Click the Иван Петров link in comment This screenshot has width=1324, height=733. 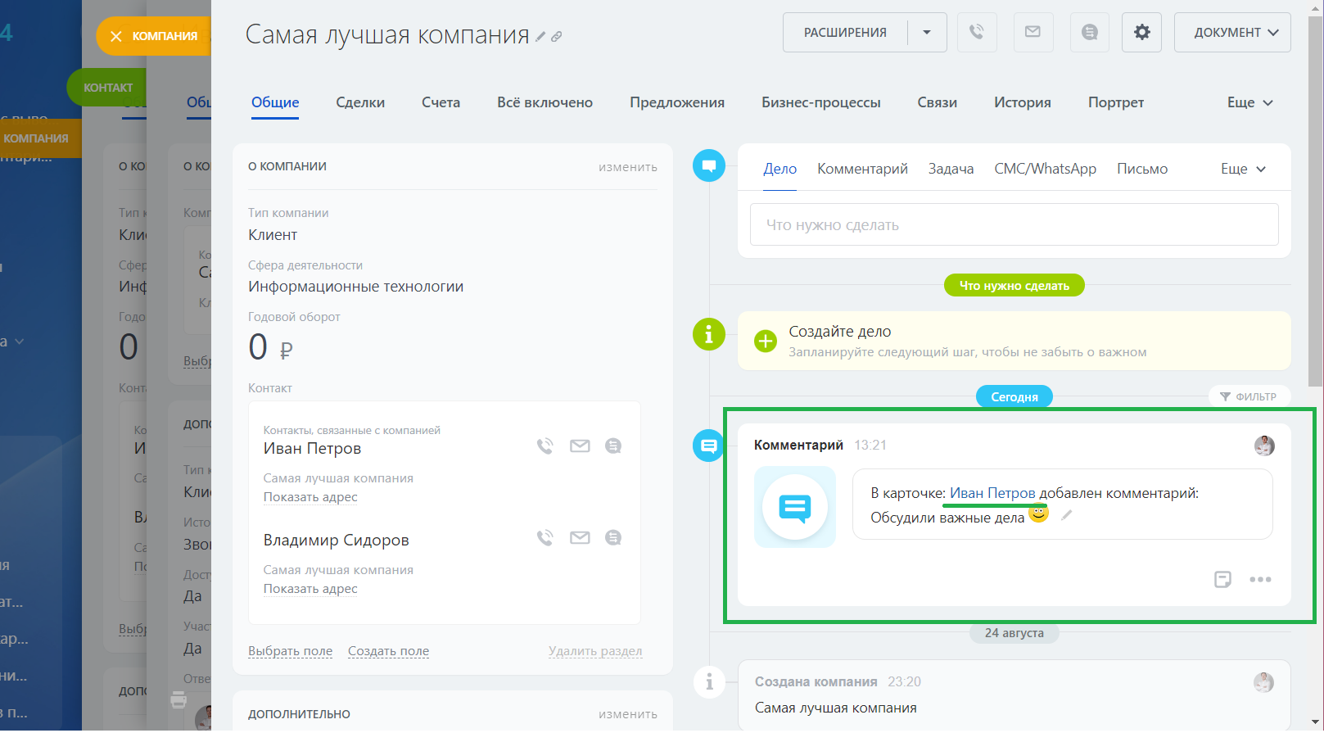[x=992, y=493]
